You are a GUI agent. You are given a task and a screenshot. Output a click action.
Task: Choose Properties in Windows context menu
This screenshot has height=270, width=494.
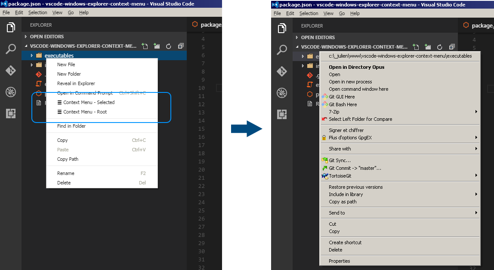[x=400, y=261]
